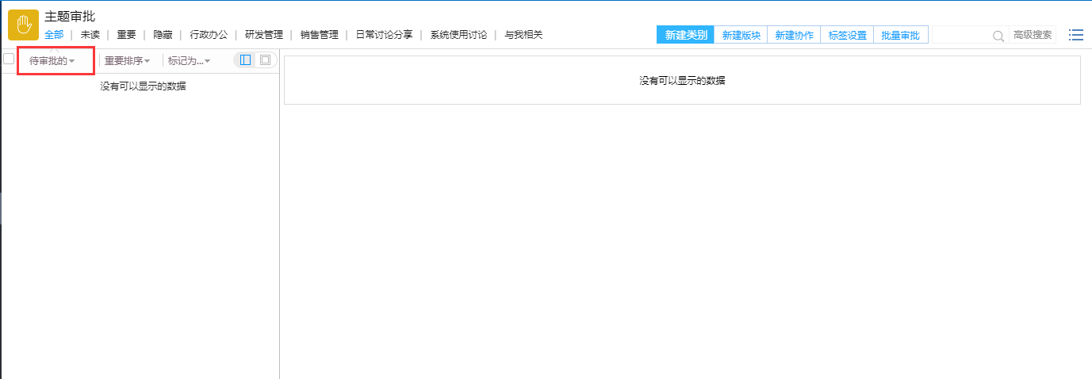
Task: Go to the 行政办公 category tab
Action: (209, 35)
